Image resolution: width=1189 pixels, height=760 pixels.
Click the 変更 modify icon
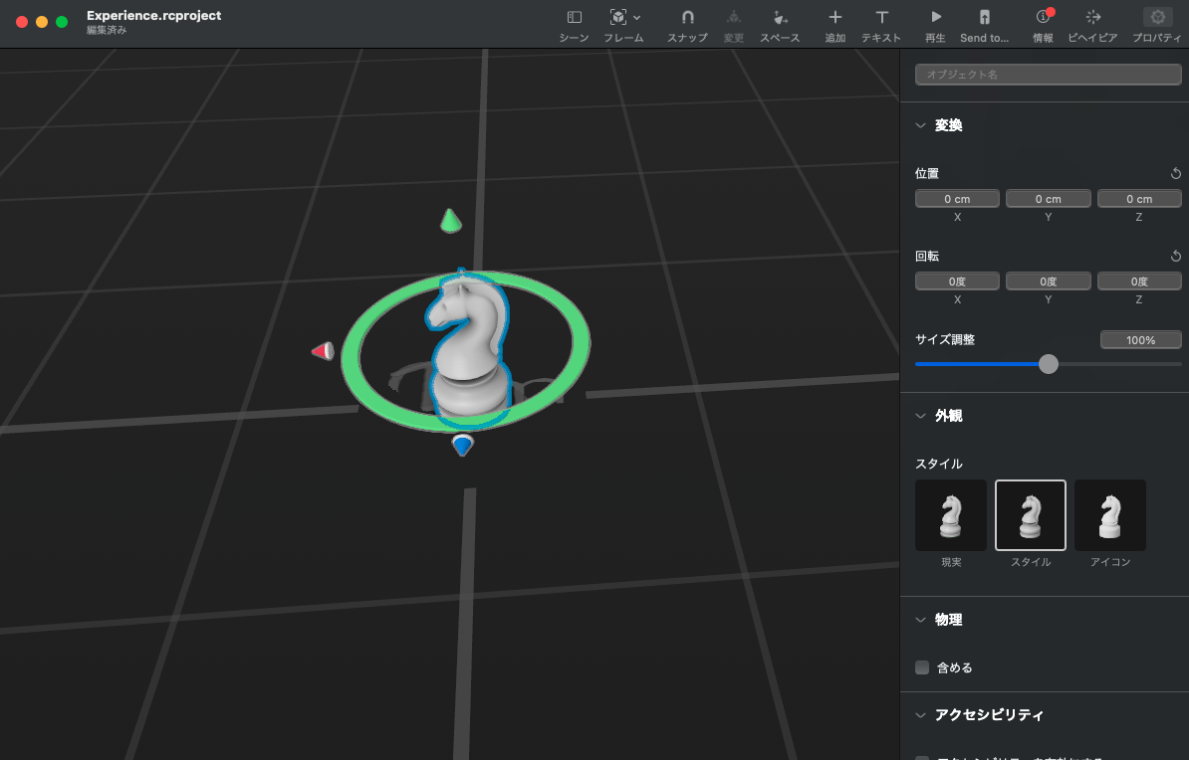click(733, 18)
